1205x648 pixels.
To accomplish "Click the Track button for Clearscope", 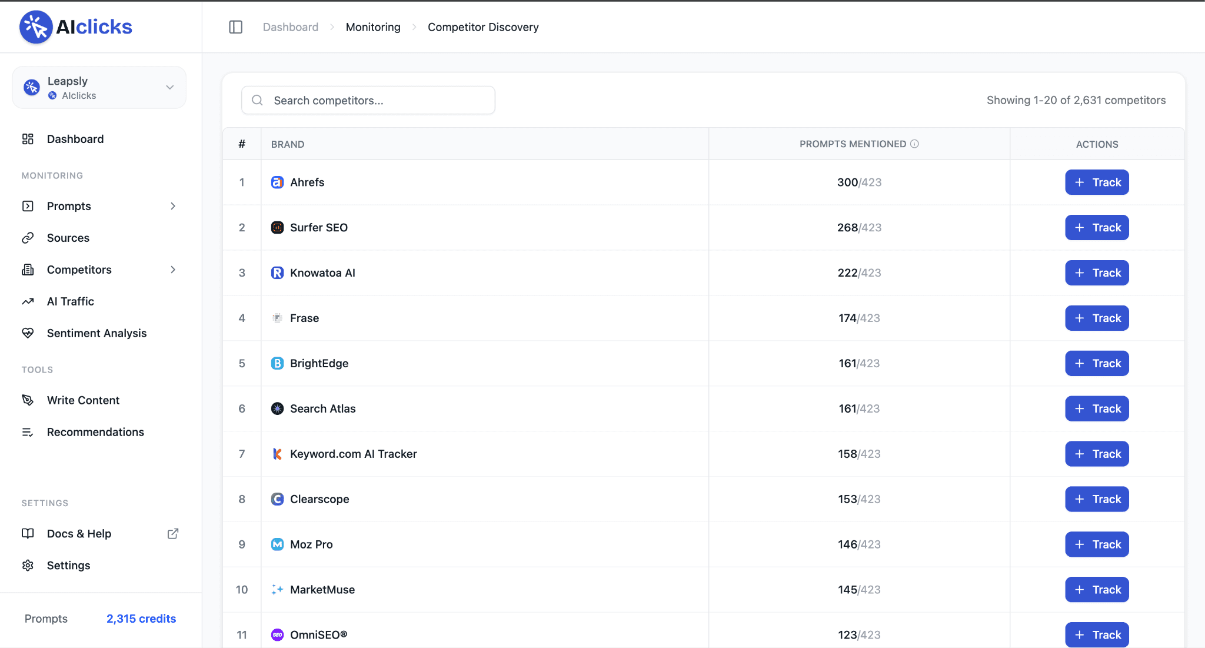I will click(x=1097, y=499).
